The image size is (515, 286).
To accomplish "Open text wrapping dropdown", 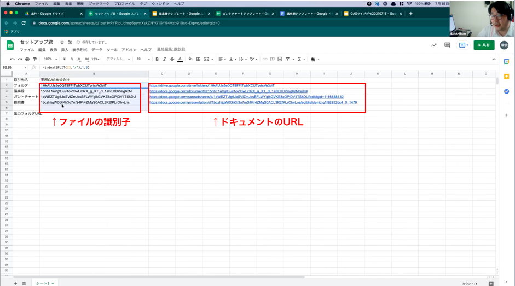I will (x=242, y=59).
